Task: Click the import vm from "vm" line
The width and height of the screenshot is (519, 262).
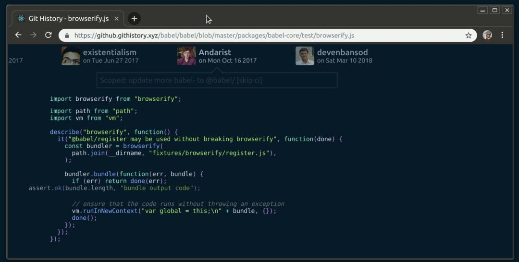Action: tap(86, 118)
